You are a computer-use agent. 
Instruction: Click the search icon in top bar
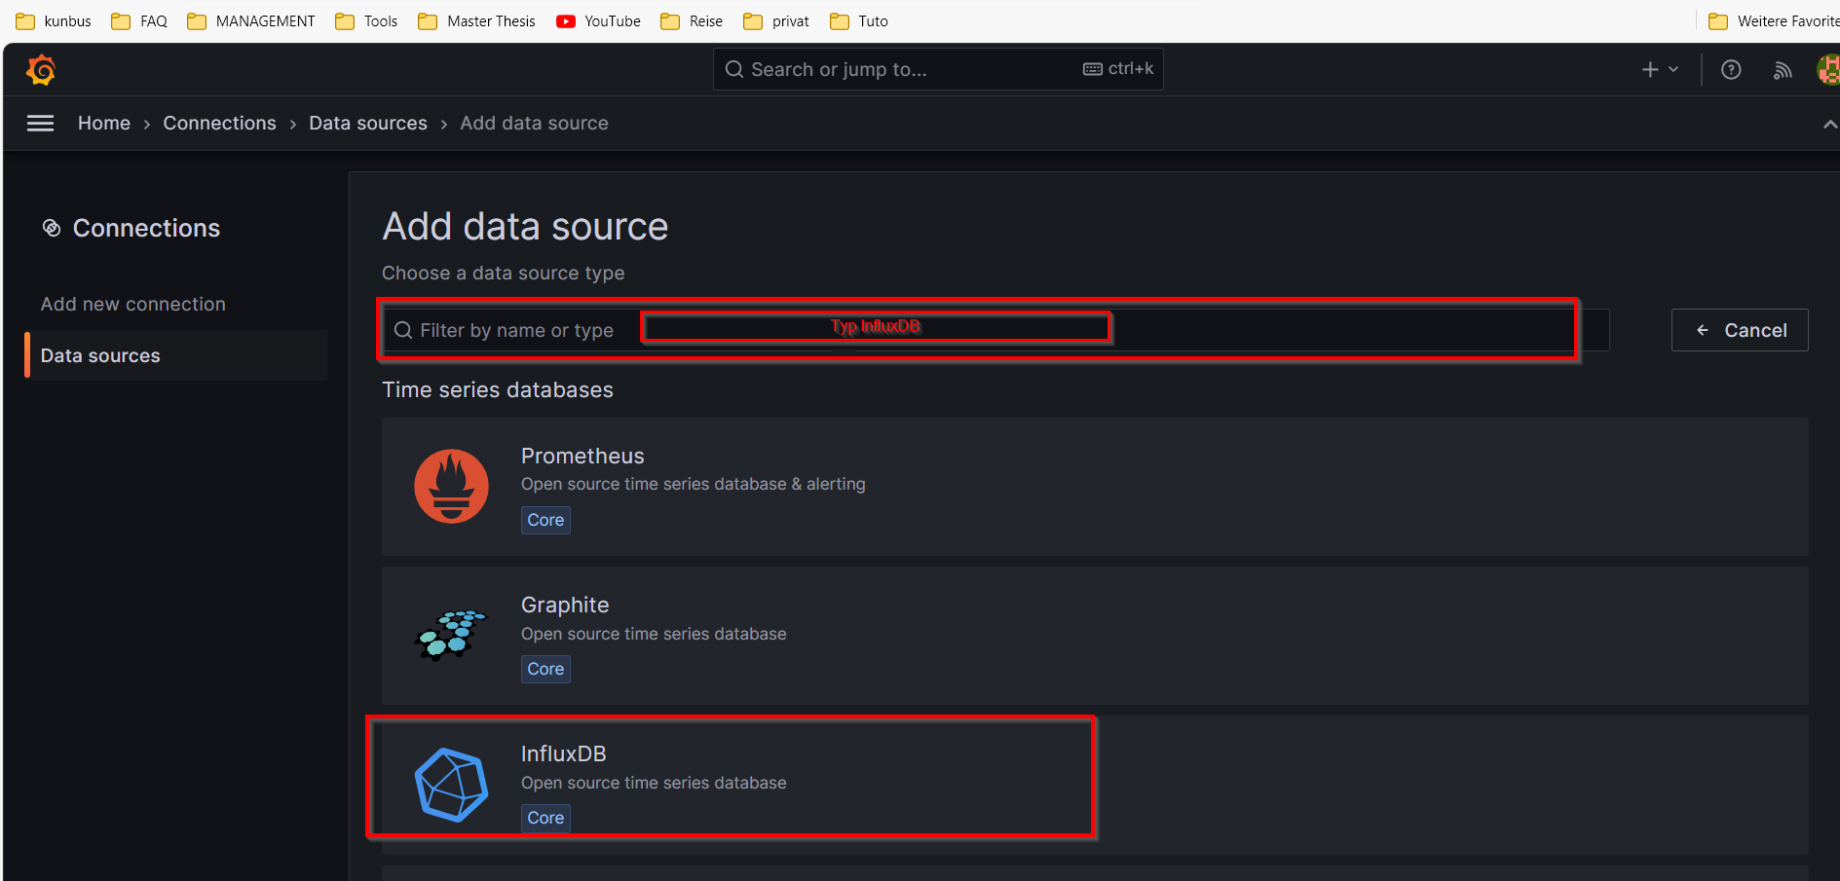click(x=735, y=69)
